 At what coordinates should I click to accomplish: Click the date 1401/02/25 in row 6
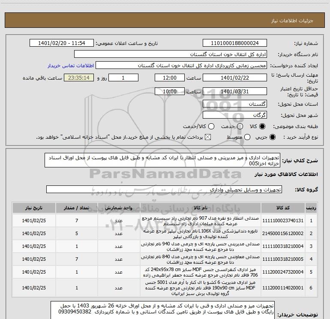(x=34, y=288)
